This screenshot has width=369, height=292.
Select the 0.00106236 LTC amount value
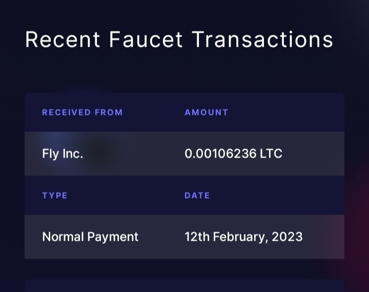click(x=234, y=153)
